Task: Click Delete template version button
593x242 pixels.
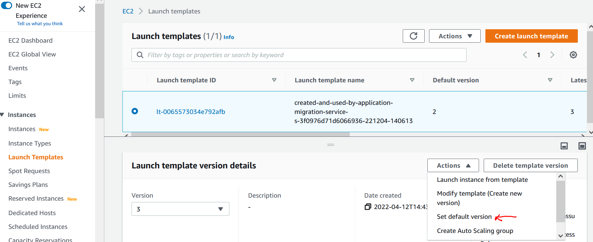Action: point(531,165)
